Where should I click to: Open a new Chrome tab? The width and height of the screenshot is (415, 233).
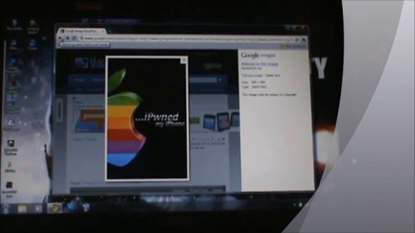(x=110, y=31)
